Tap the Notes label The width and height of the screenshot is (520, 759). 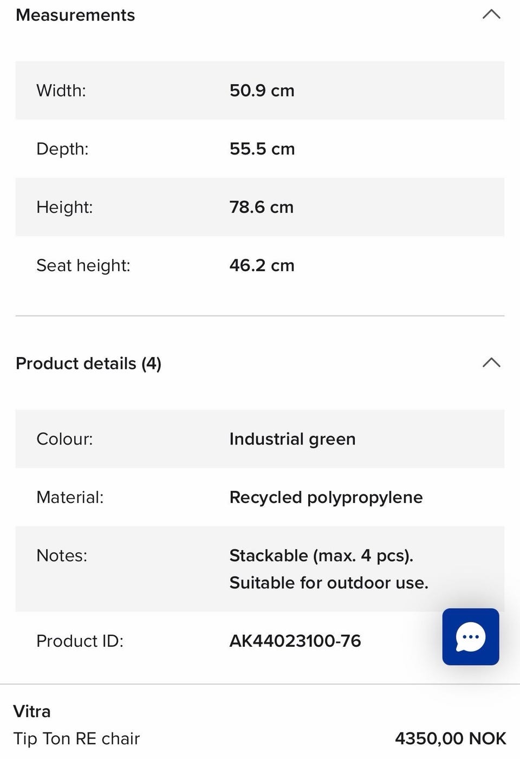(62, 556)
